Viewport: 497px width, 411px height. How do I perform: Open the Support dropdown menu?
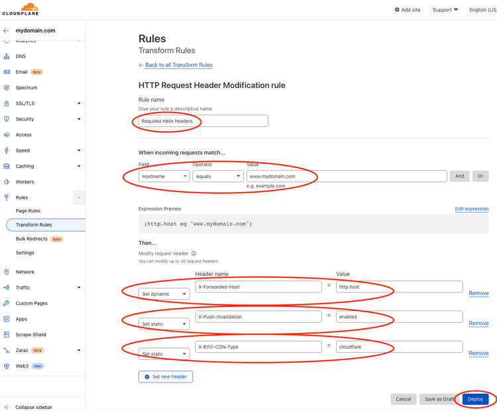(445, 10)
